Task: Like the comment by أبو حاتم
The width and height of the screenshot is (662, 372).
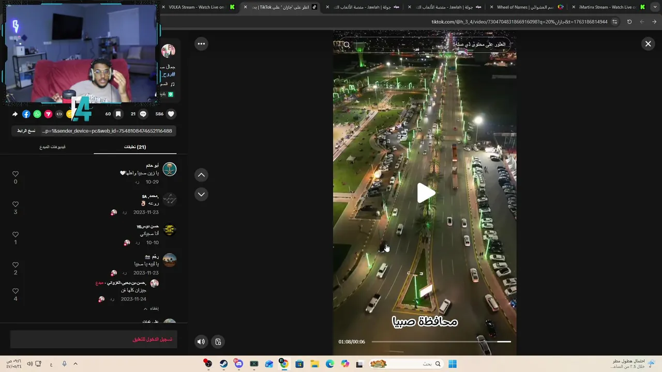Action: (x=16, y=174)
